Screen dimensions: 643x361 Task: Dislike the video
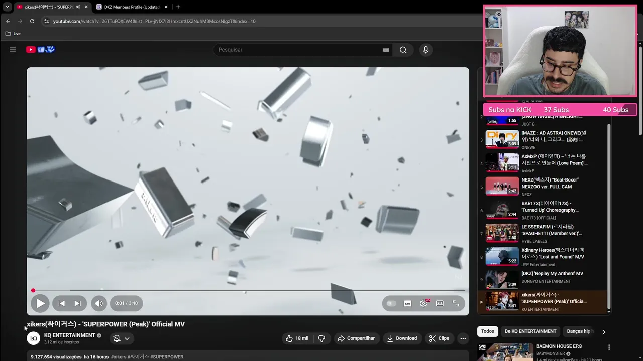click(x=321, y=338)
